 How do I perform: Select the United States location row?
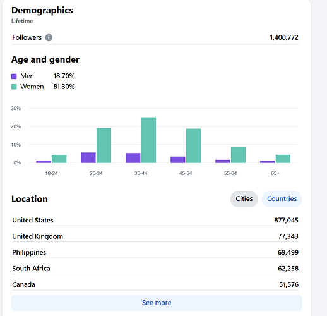tap(155, 220)
